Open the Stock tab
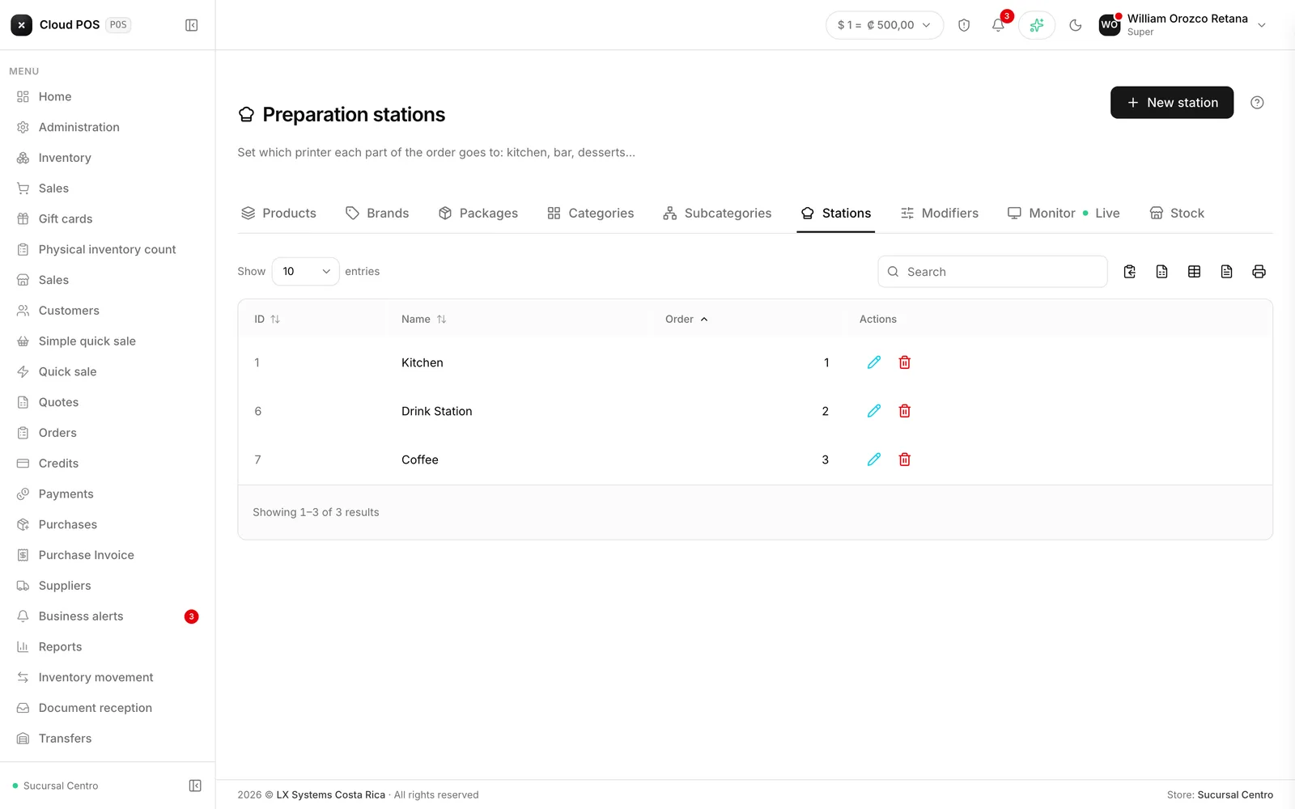 [x=1177, y=214]
